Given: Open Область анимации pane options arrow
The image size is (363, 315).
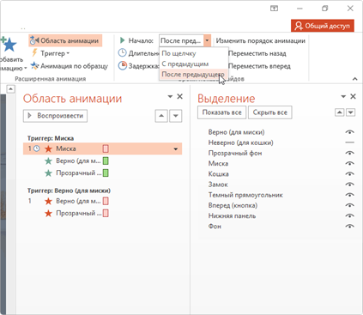Looking at the screenshot, I should point(170,96).
